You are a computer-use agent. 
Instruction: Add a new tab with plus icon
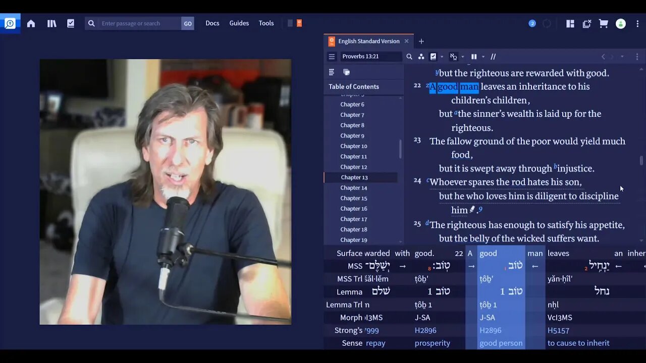click(421, 41)
